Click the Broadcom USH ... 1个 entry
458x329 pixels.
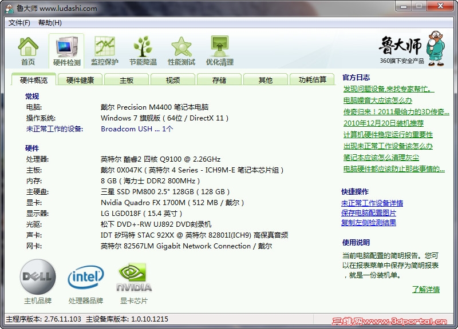(137, 129)
